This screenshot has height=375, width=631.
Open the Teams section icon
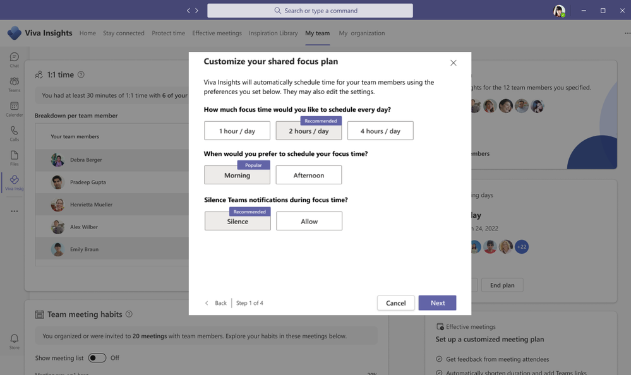(x=14, y=84)
